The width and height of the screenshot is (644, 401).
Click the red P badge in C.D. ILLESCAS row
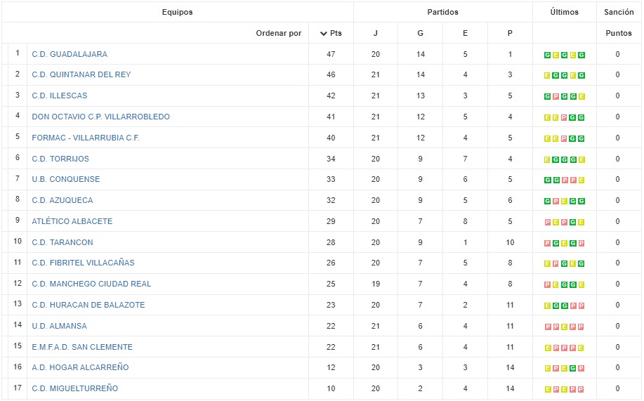click(x=556, y=96)
